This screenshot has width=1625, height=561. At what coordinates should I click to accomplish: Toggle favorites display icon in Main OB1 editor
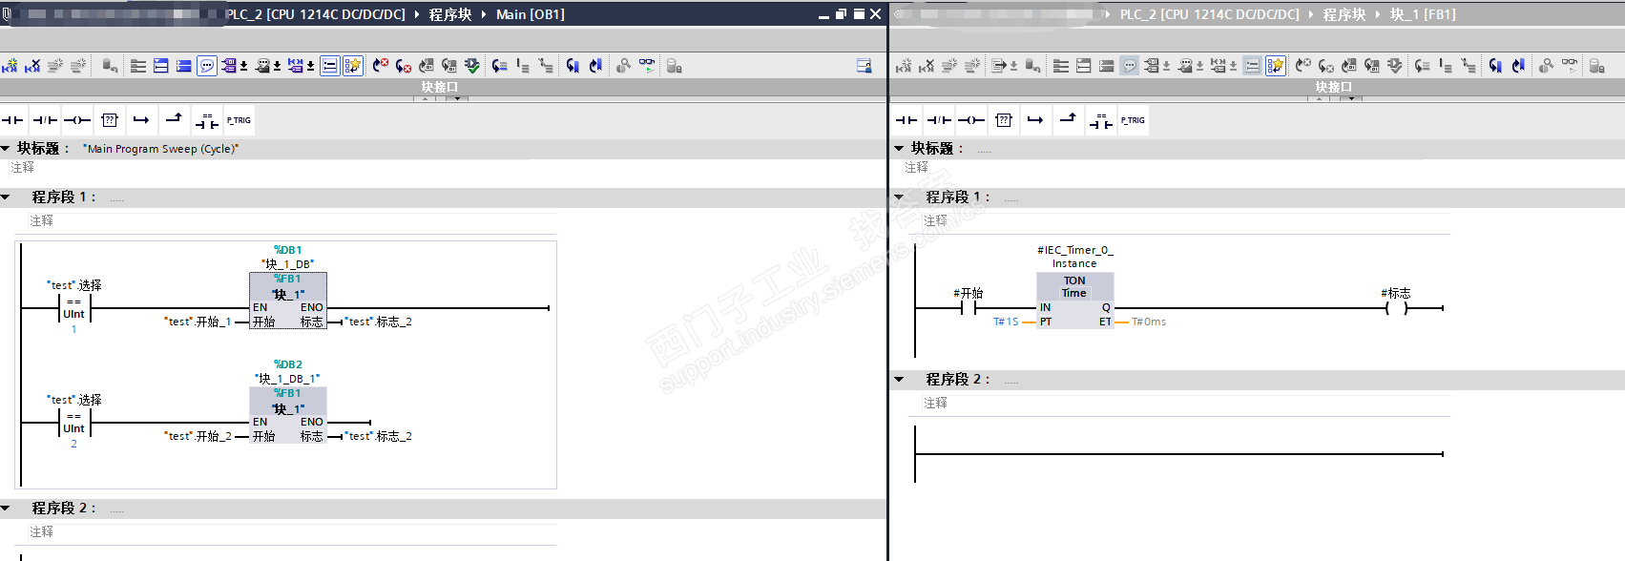coord(353,66)
